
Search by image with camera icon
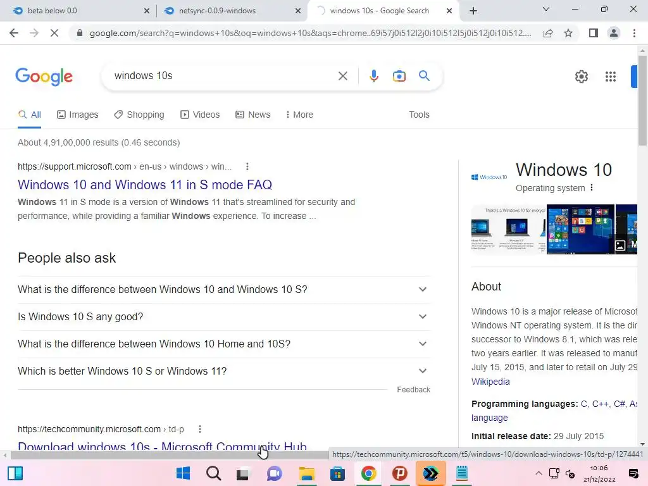[399, 76]
